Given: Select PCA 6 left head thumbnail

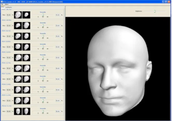Looking at the screenshot, I should [x=18, y=68].
